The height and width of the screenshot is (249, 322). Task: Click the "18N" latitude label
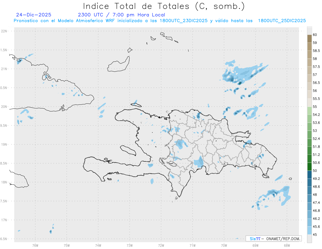click(x=5, y=182)
